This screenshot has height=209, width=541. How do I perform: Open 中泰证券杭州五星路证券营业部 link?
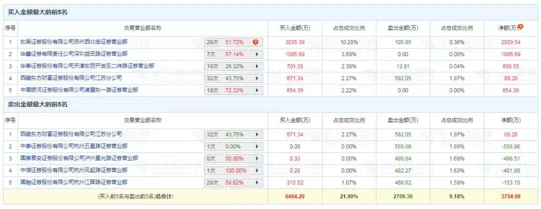(74, 146)
